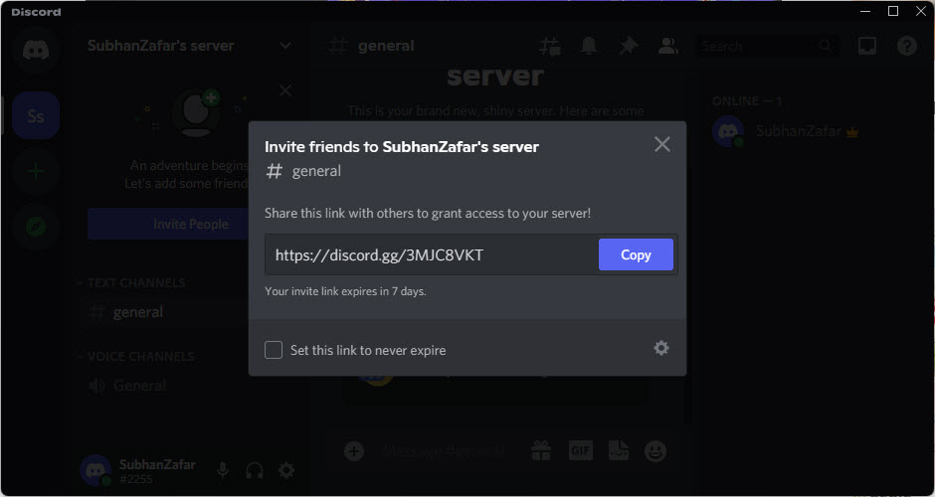The height and width of the screenshot is (497, 935).
Task: Select the discord.gg invite link field
Action: click(x=431, y=254)
